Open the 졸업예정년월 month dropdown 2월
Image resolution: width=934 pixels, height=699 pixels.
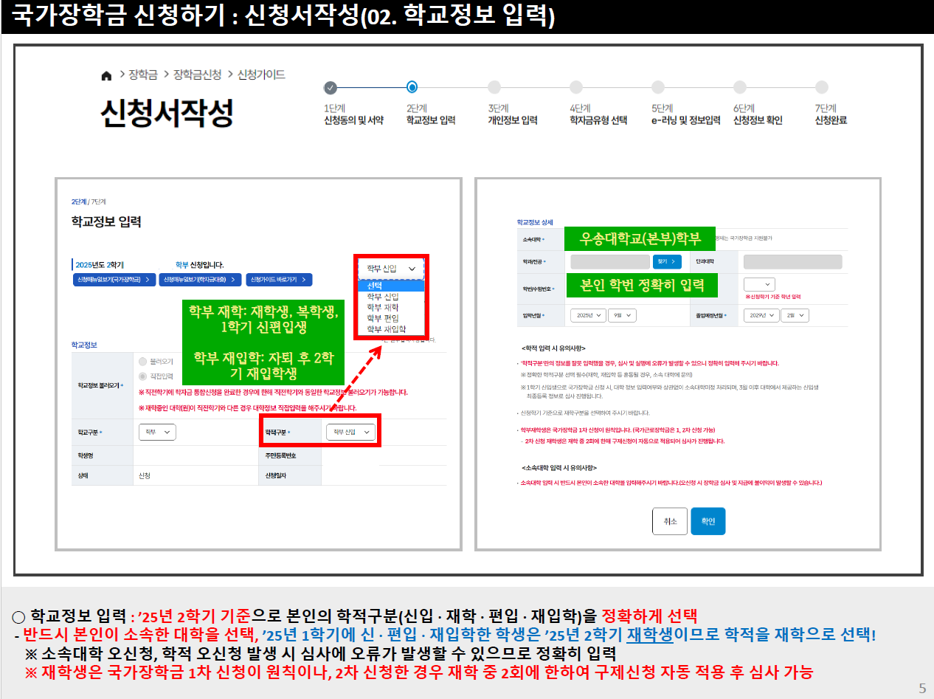(x=795, y=315)
